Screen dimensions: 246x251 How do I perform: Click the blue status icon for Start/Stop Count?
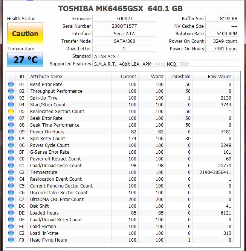click(11, 104)
